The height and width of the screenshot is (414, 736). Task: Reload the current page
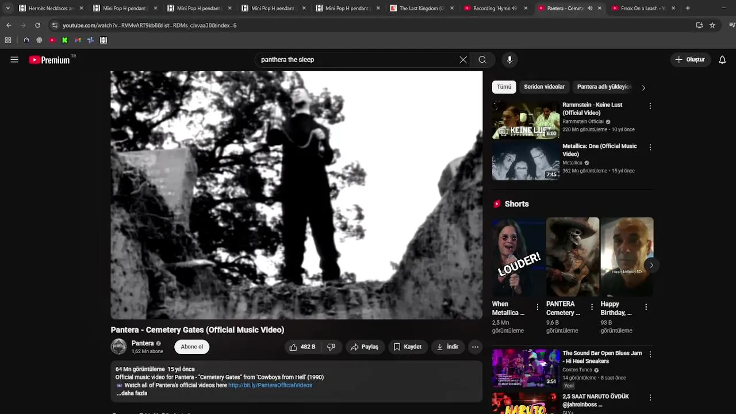click(37, 25)
